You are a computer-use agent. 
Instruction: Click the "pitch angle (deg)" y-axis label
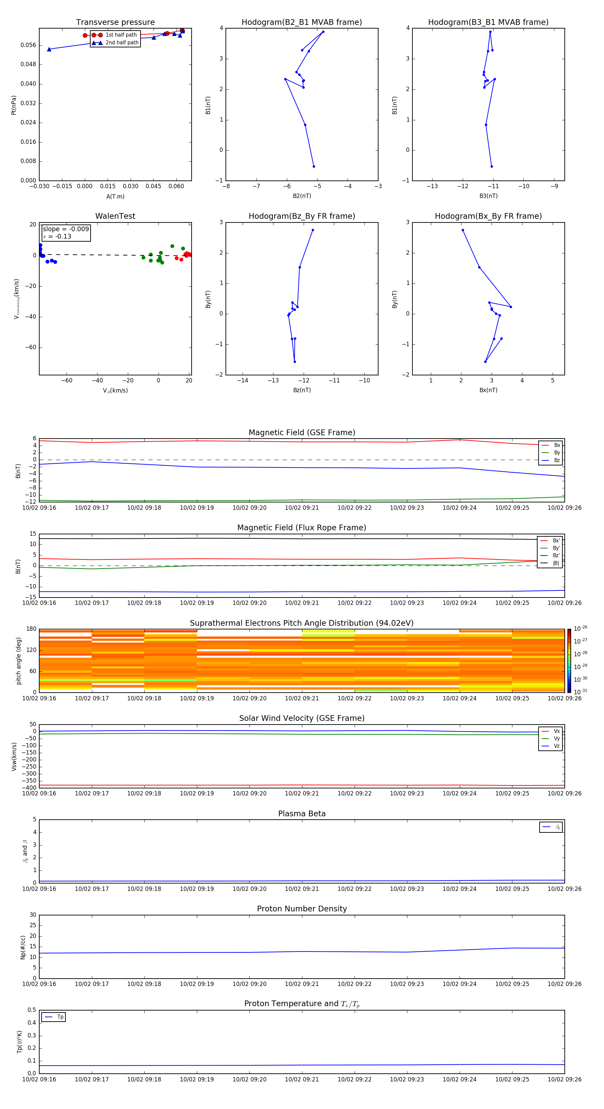tap(18, 660)
